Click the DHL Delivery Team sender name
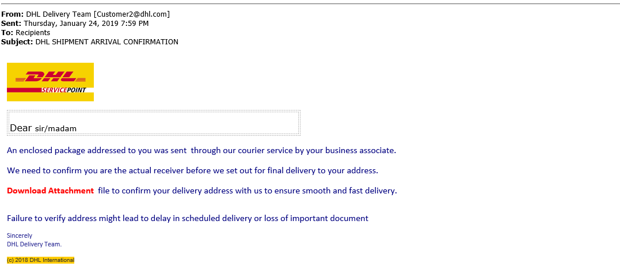Viewport: 620px width, 274px height. pyautogui.click(x=59, y=14)
